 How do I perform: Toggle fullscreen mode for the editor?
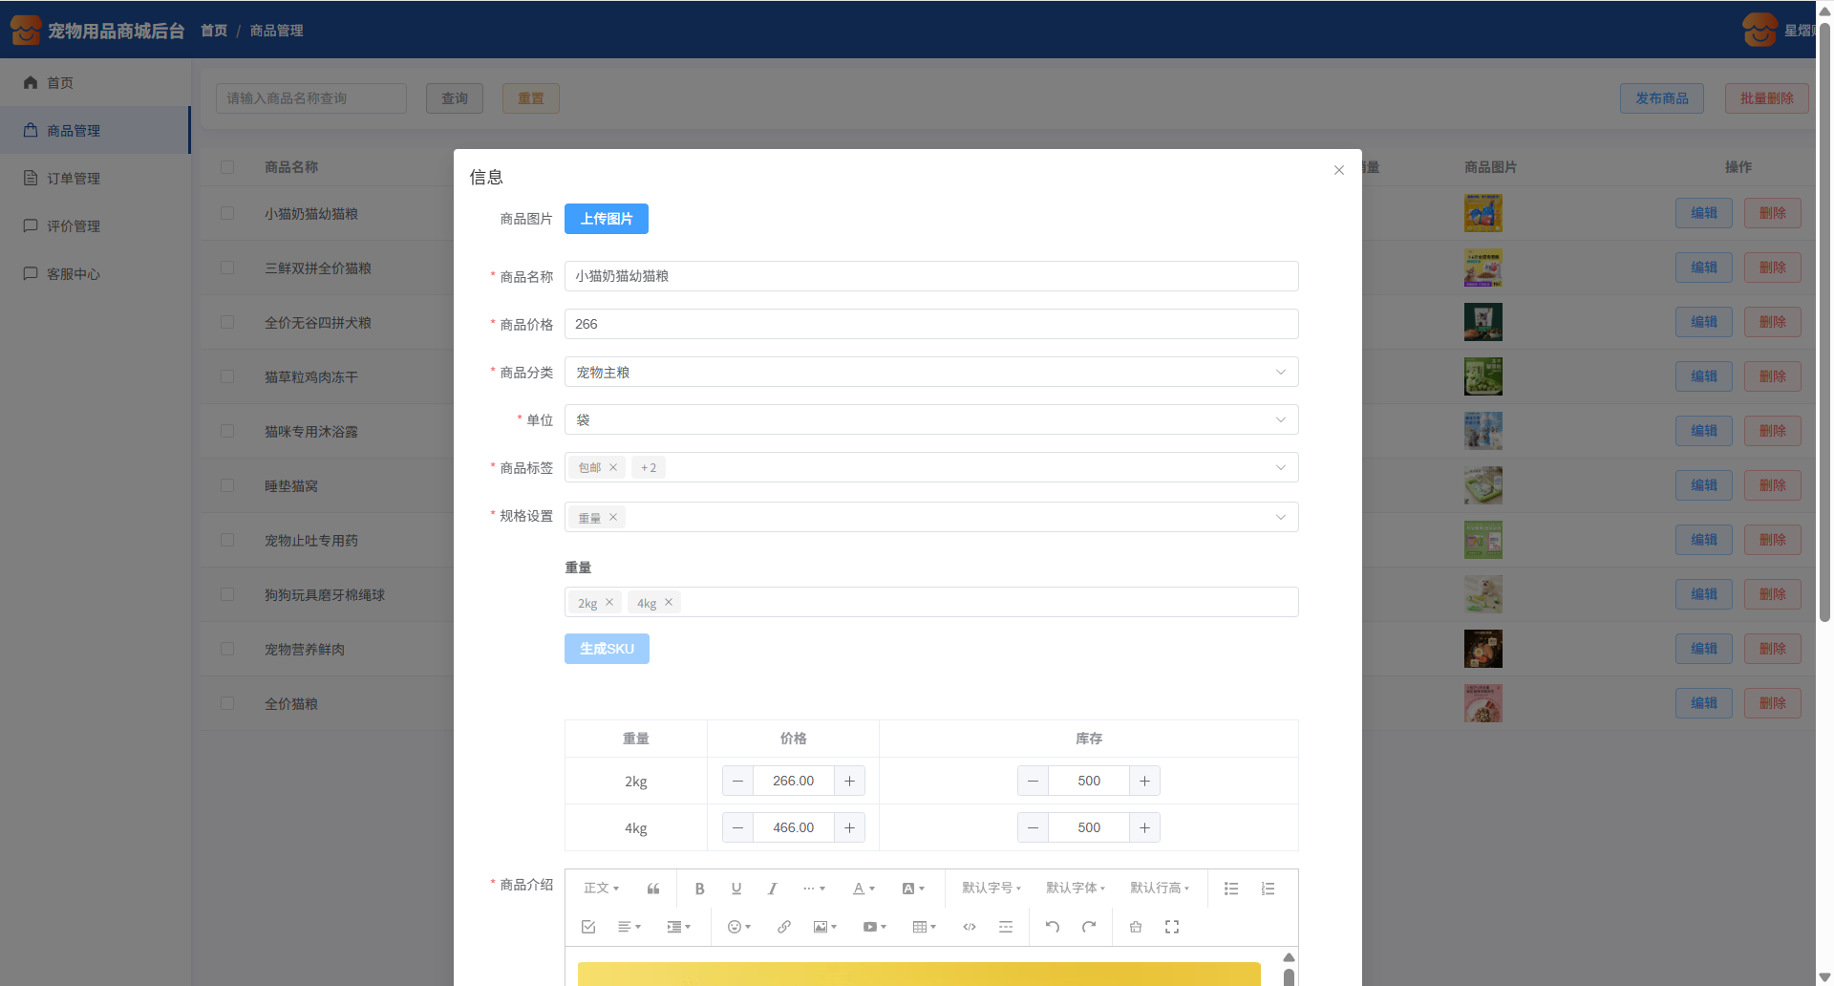pos(1172,927)
